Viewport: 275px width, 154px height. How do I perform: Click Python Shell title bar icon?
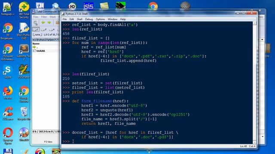click(x=63, y=14)
